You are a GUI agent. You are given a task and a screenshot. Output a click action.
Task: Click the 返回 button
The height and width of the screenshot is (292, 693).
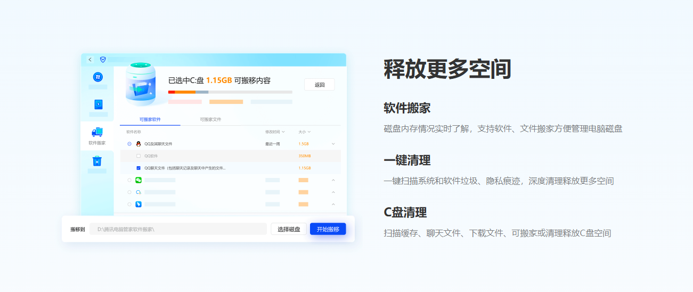pos(320,85)
